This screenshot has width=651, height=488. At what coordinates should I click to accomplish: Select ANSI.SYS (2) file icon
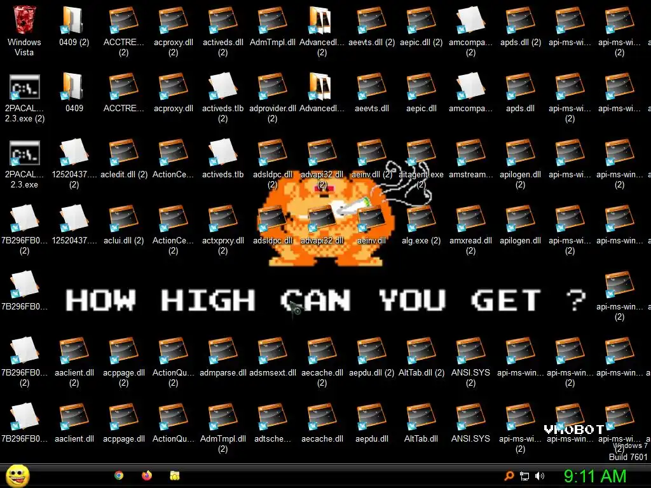coord(471,350)
